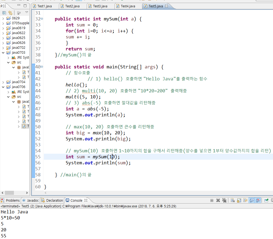273x239 pixels.
Task: Close the Package Explorer view tab
Action: (5, 6)
